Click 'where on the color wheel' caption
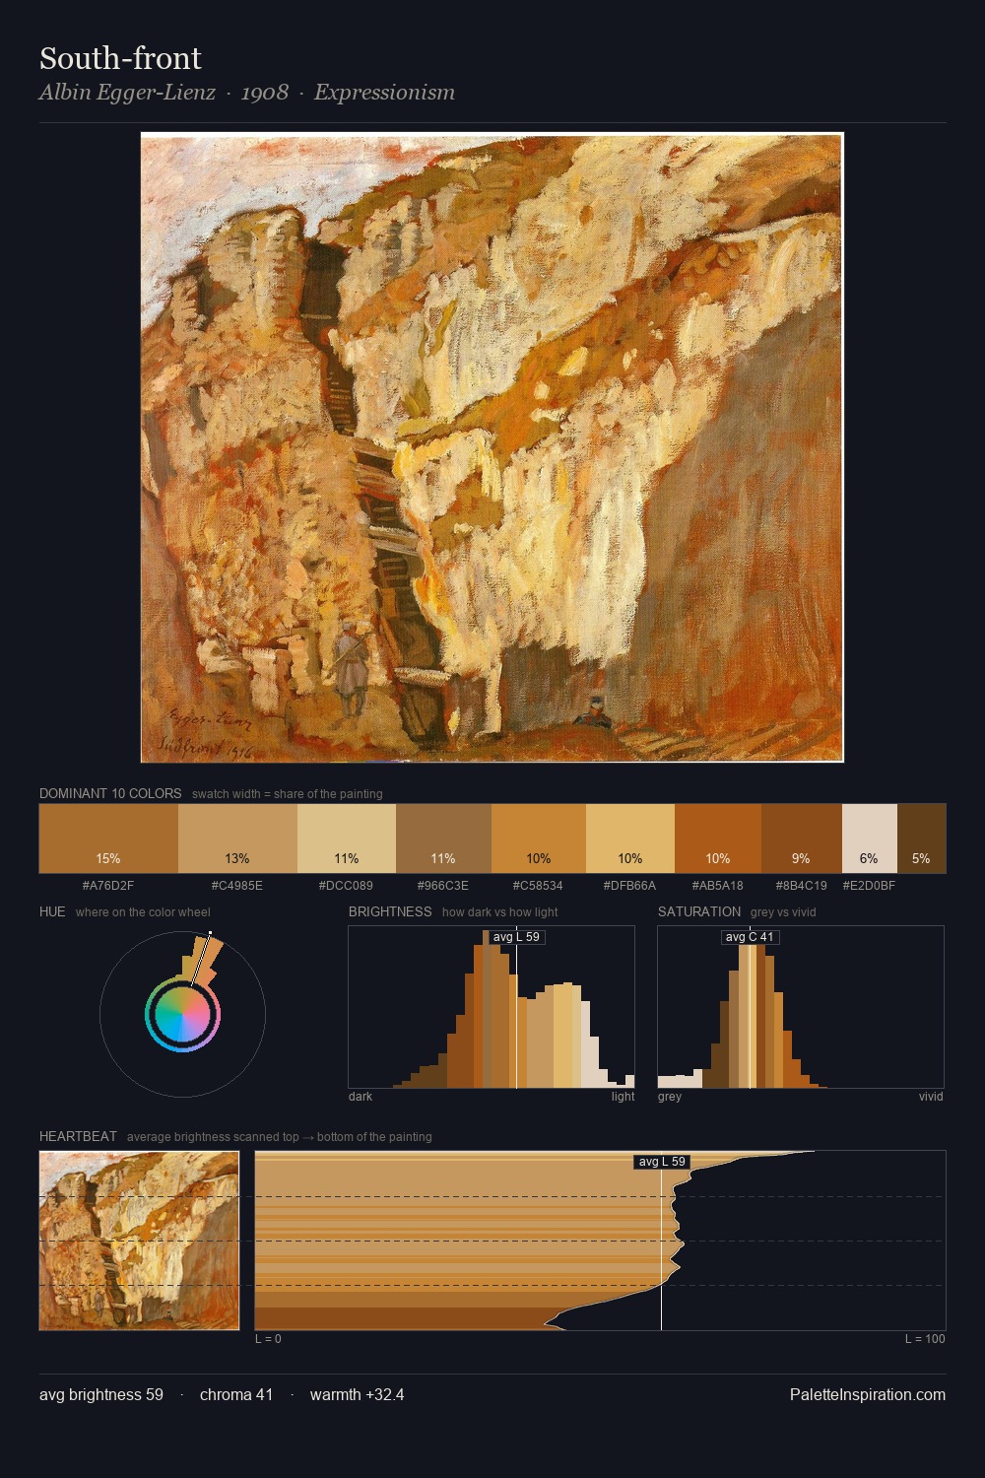 tap(143, 912)
